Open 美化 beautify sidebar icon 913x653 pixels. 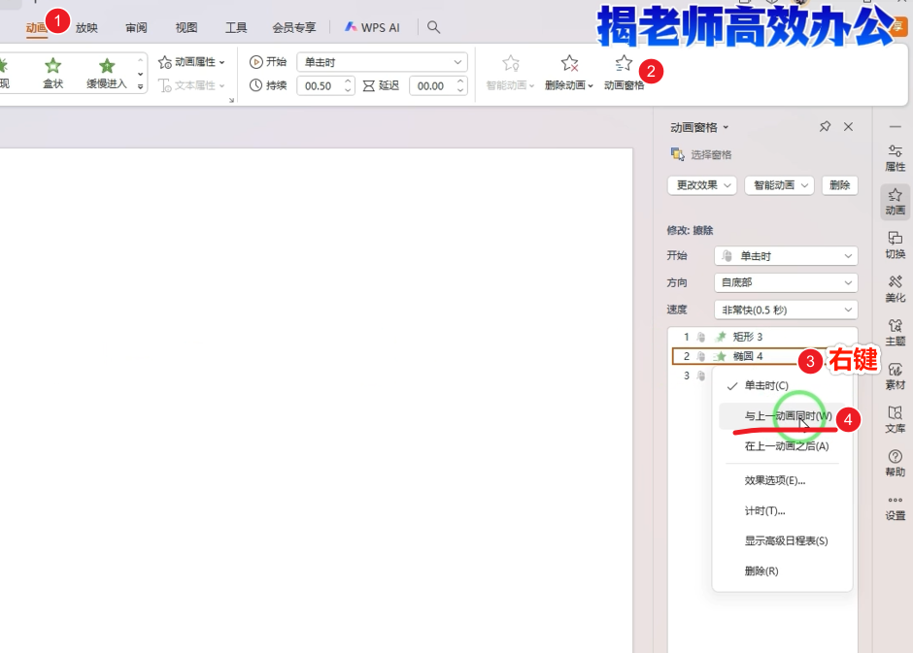pyautogui.click(x=895, y=287)
